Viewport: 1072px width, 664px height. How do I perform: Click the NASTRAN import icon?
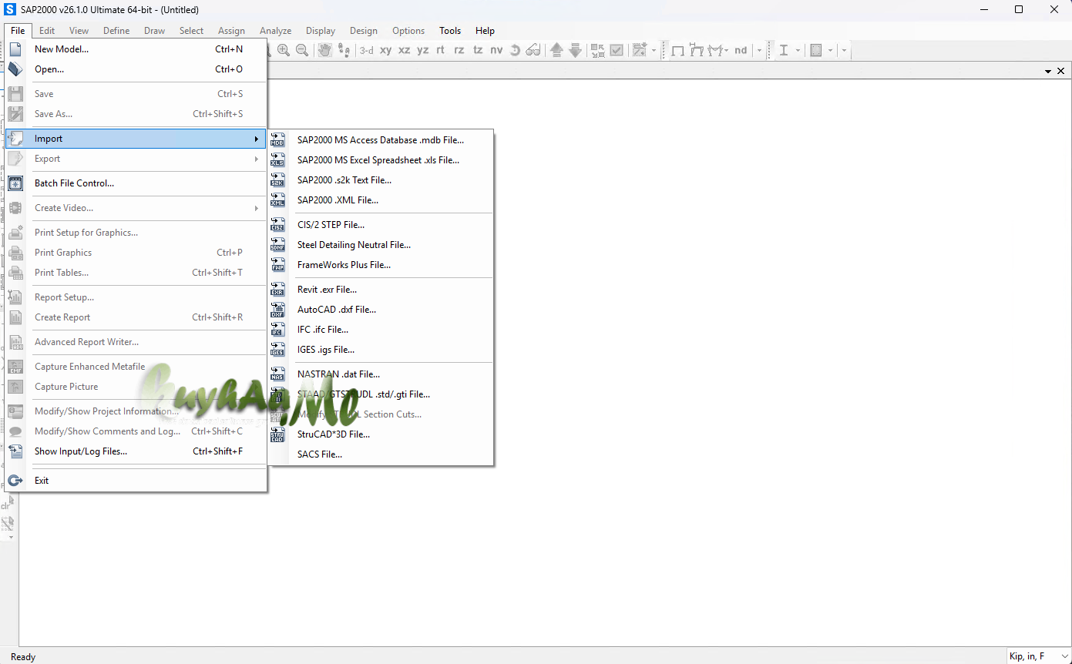tap(278, 374)
